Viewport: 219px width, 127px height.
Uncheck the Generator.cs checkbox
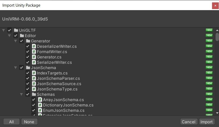click(28, 57)
